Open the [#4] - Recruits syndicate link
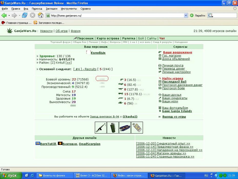This screenshot has height=179, width=238. pyautogui.click(x=85, y=69)
